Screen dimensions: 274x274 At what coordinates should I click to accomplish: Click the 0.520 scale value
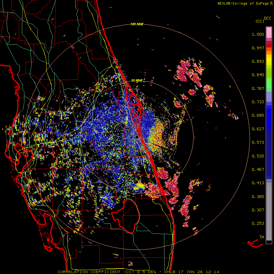pos(258,156)
